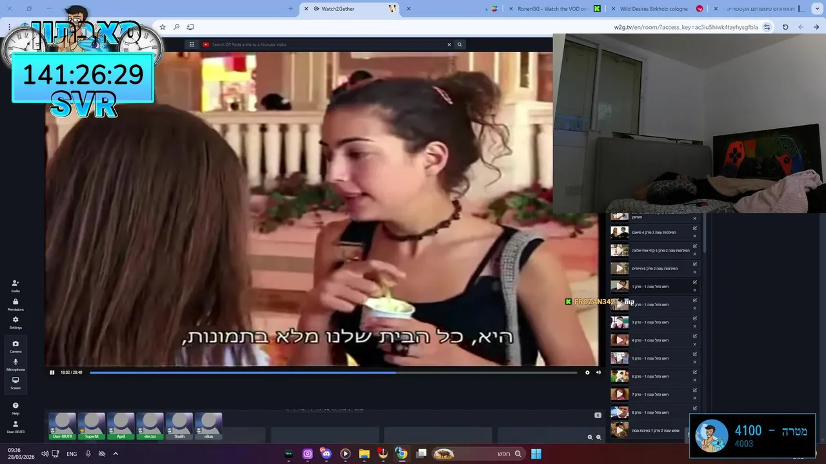Image resolution: width=826 pixels, height=464 pixels.
Task: Play playlist item ראש גדול עונה 1 - פרק 7
Action: 619,394
